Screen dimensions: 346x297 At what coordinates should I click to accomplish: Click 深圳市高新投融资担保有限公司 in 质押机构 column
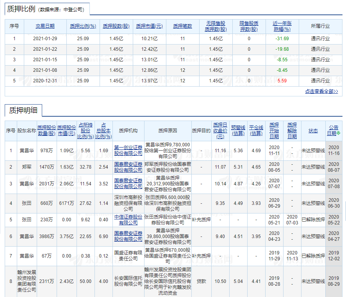click(x=128, y=203)
